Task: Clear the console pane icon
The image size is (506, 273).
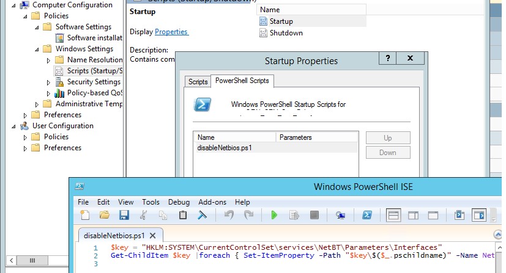Action: click(x=203, y=215)
